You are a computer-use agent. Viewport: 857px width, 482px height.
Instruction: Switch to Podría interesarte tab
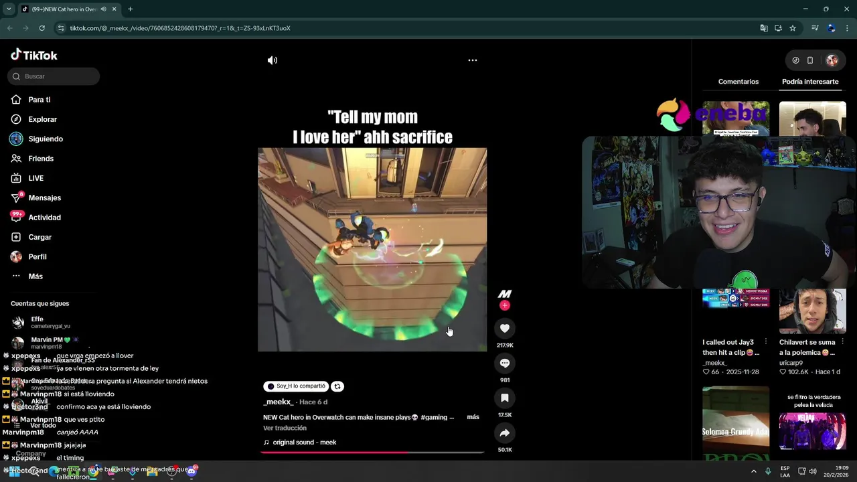pos(810,82)
